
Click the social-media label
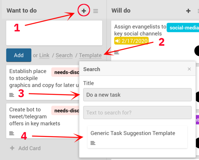182,28
